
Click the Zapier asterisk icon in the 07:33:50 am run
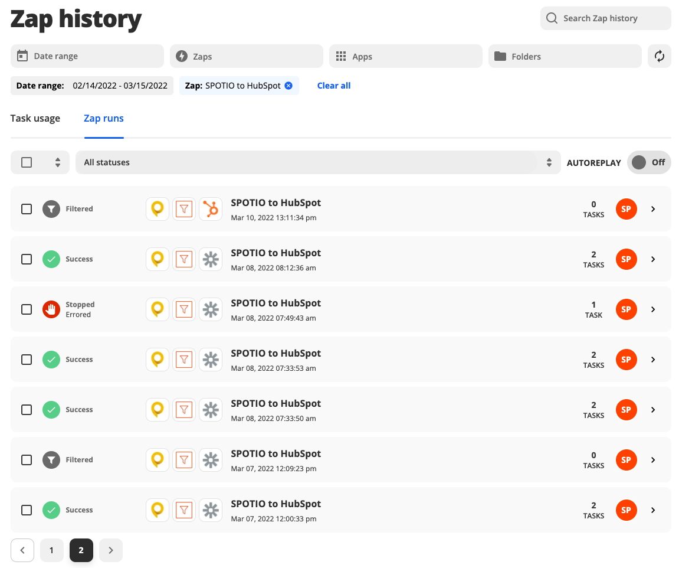click(211, 410)
